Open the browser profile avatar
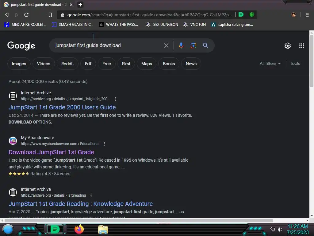Viewport: 314px width, 236px height. [293, 15]
